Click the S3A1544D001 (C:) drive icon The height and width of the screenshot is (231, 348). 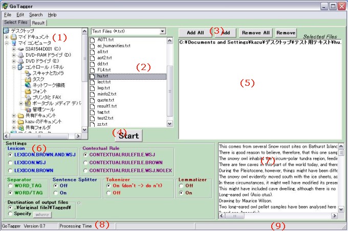[21, 49]
